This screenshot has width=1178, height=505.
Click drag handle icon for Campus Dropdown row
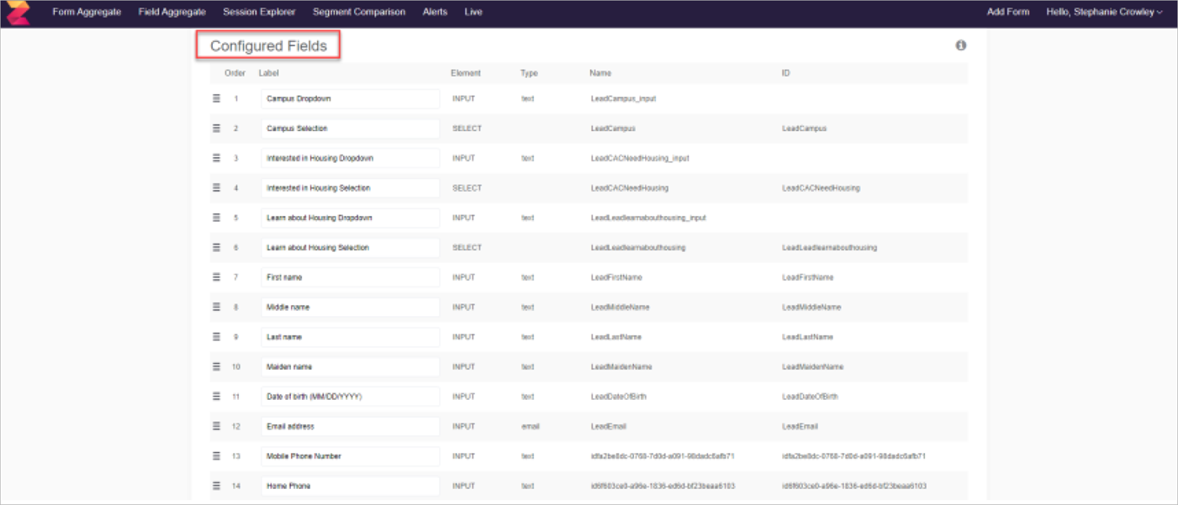pyautogui.click(x=216, y=98)
